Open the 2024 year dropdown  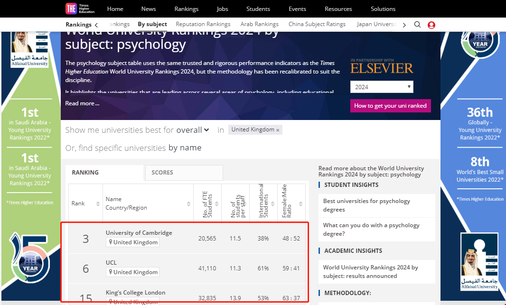(382, 87)
